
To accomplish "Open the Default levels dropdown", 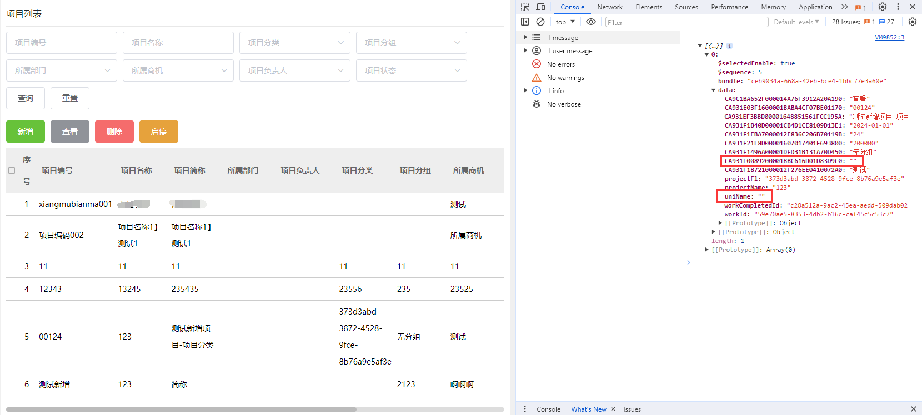I will tap(796, 22).
